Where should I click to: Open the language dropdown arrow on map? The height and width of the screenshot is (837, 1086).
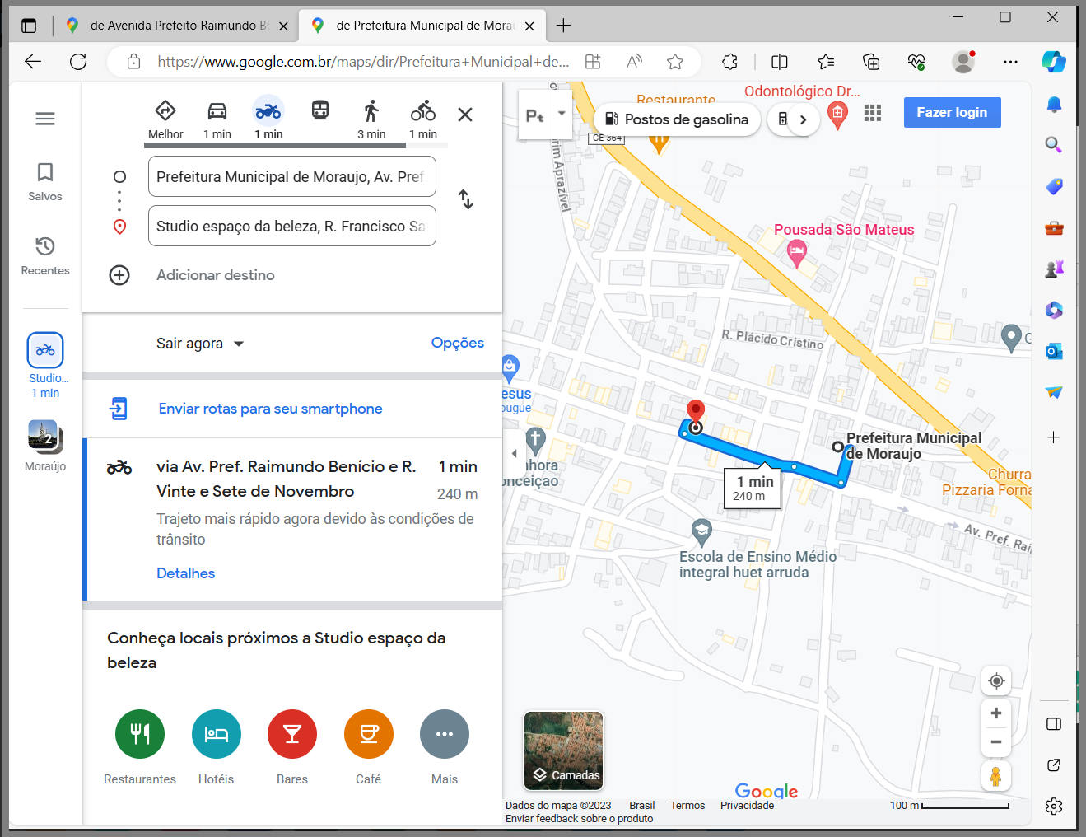click(x=562, y=114)
